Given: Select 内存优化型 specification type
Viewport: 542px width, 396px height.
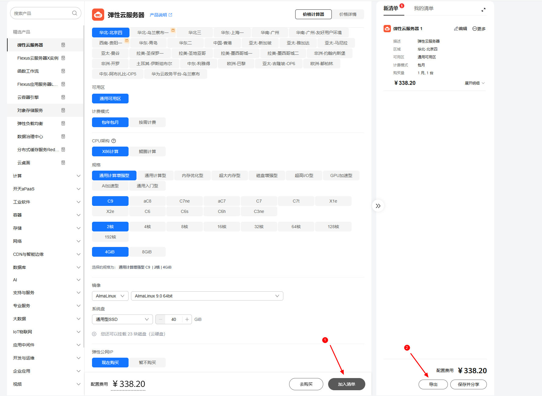Looking at the screenshot, I should click(193, 175).
